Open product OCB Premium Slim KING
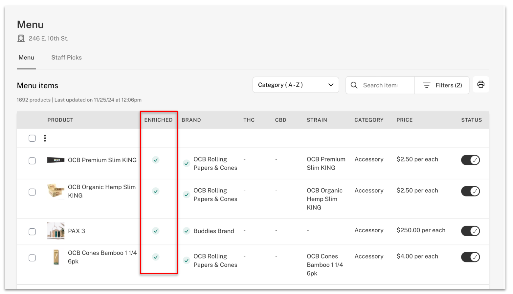The width and height of the screenshot is (513, 294). 102,160
